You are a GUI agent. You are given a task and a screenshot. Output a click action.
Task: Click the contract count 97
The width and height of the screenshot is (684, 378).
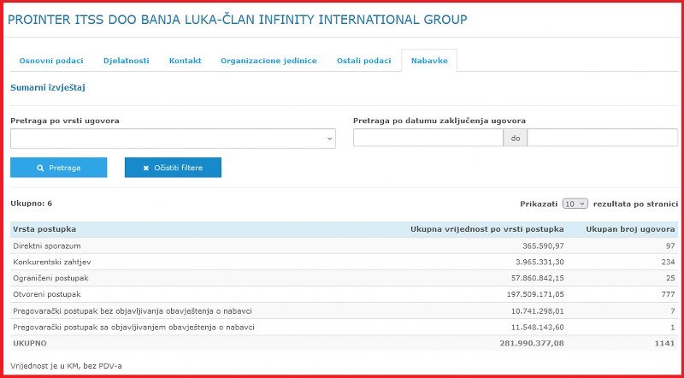[670, 245]
